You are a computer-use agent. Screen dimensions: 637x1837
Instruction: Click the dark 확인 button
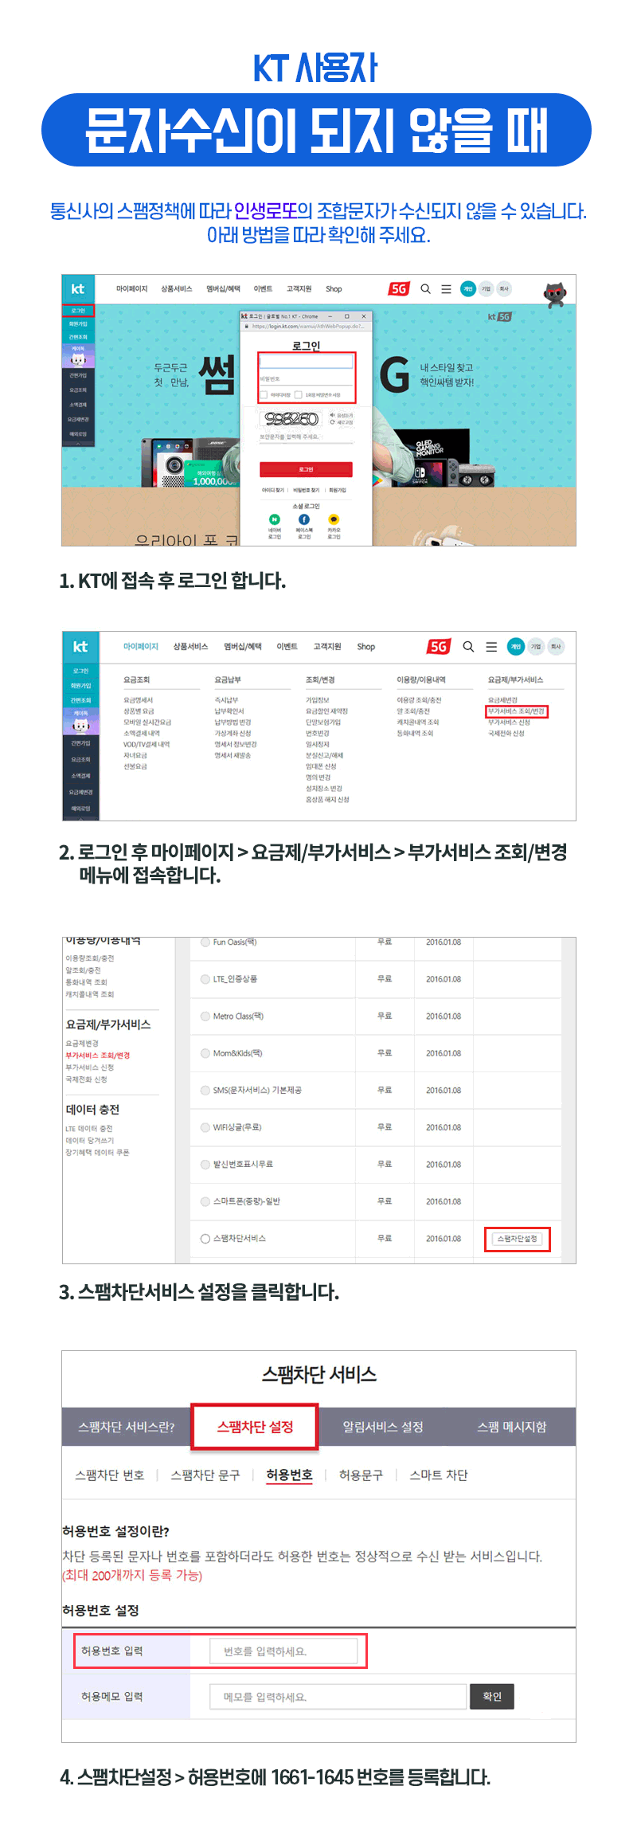492,1697
